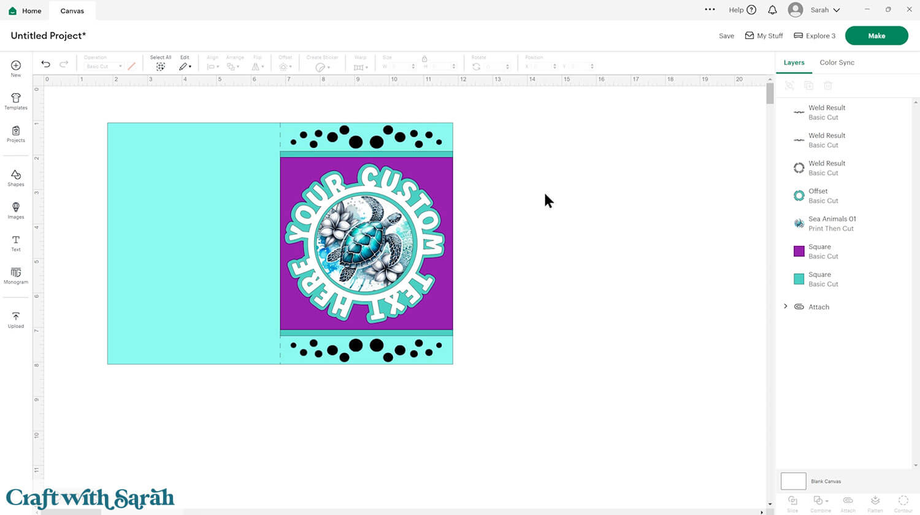Click the Height size input field
The width and height of the screenshot is (920, 515).
coord(443,66)
